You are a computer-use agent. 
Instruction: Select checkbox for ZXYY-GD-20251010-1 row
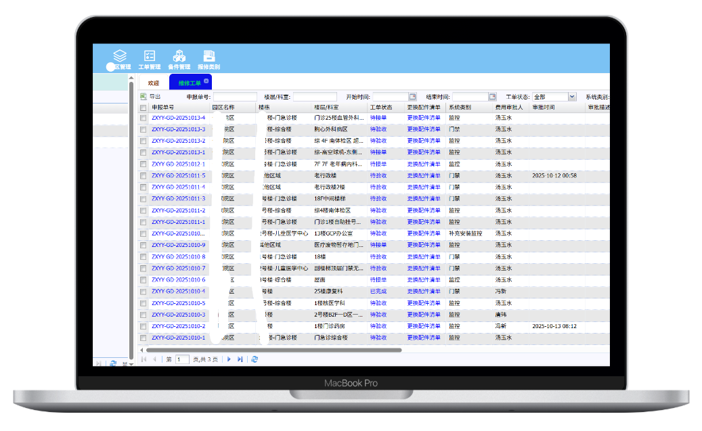[143, 338]
